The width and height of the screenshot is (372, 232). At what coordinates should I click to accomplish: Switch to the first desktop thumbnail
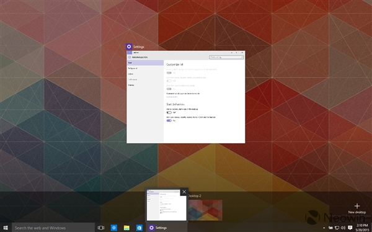[167, 205]
